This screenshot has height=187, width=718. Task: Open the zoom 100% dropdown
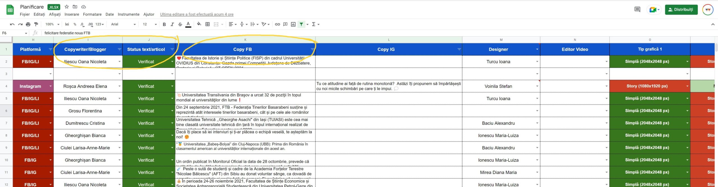click(52, 24)
